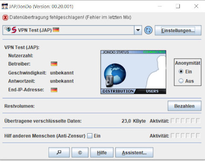Click the activity indicator on the Anti-Zensur row
Viewport: 205px width, 161px height.
pyautogui.click(x=185, y=136)
